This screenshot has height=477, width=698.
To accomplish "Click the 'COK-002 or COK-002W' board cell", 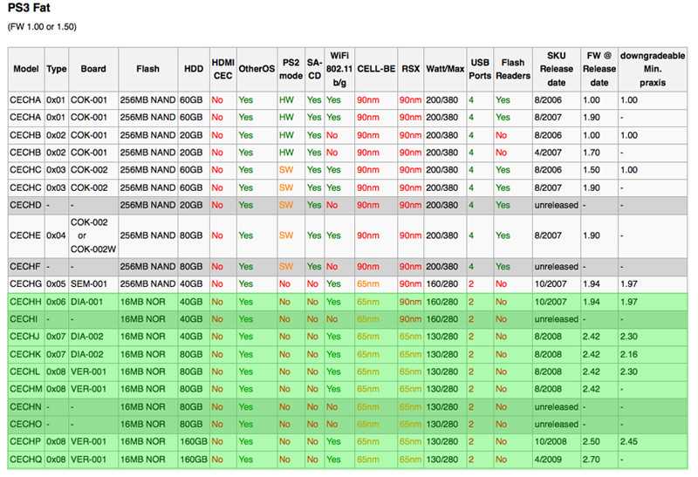I will (93, 235).
